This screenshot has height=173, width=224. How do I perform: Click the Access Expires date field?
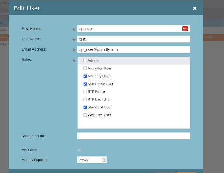92,160
